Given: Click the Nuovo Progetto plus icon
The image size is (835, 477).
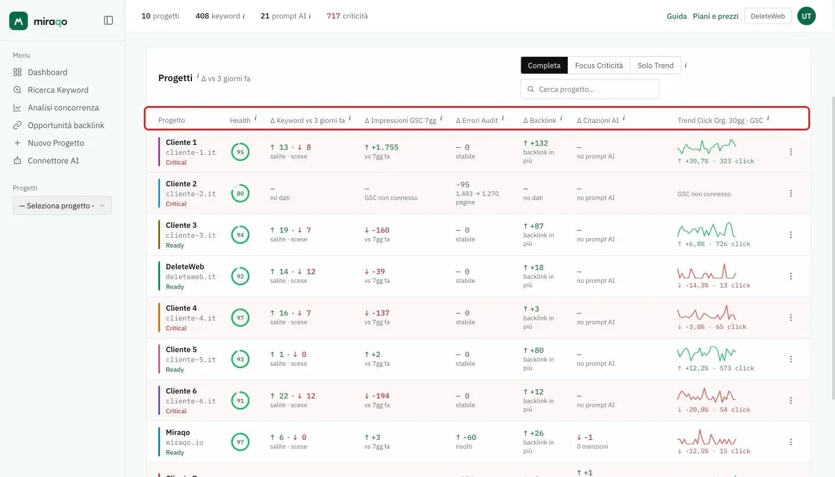Looking at the screenshot, I should pyautogui.click(x=17, y=143).
